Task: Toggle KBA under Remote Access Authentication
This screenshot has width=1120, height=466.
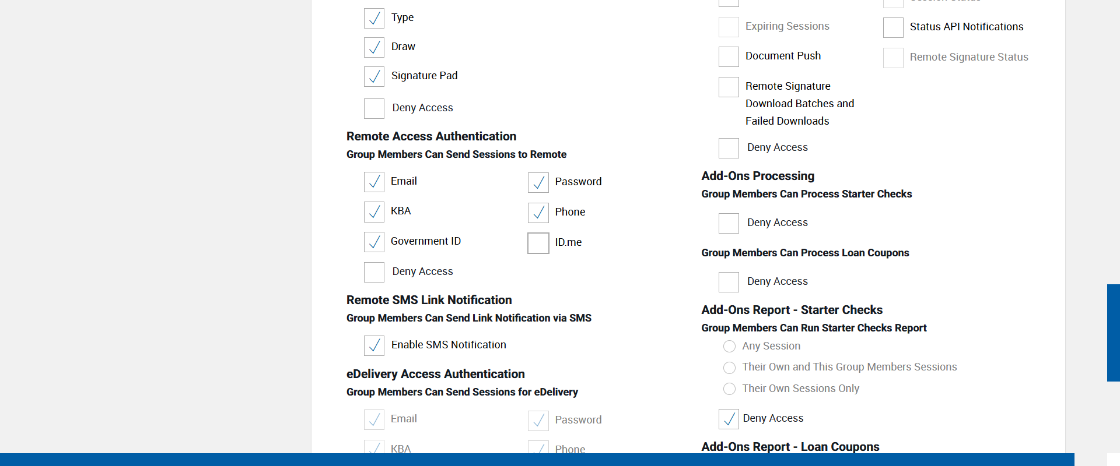Action: click(x=374, y=212)
